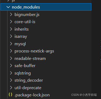
Task: Select the util-deprecate folder label
Action: pyautogui.click(x=28, y=88)
